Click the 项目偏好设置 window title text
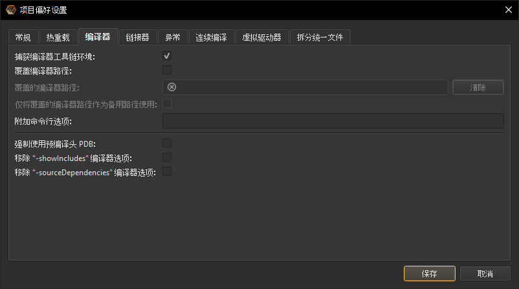This screenshot has width=519, height=289. [43, 10]
